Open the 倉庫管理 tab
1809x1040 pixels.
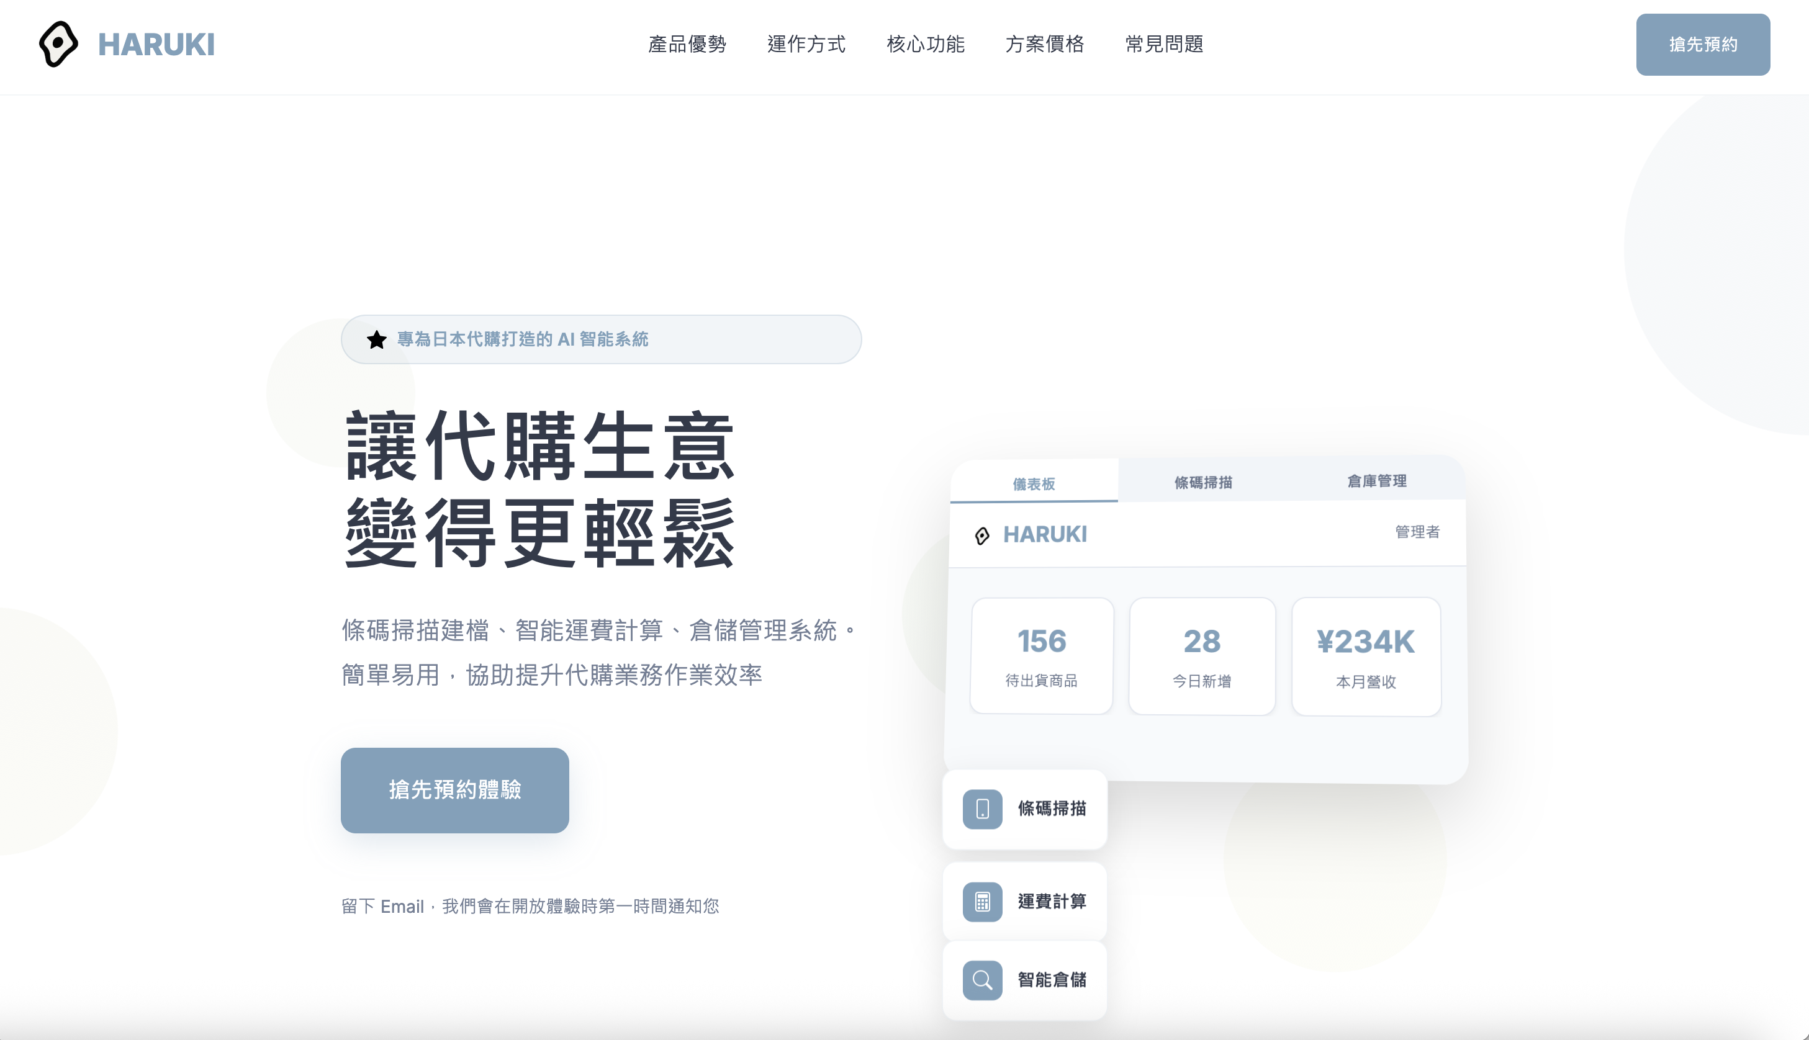point(1376,481)
